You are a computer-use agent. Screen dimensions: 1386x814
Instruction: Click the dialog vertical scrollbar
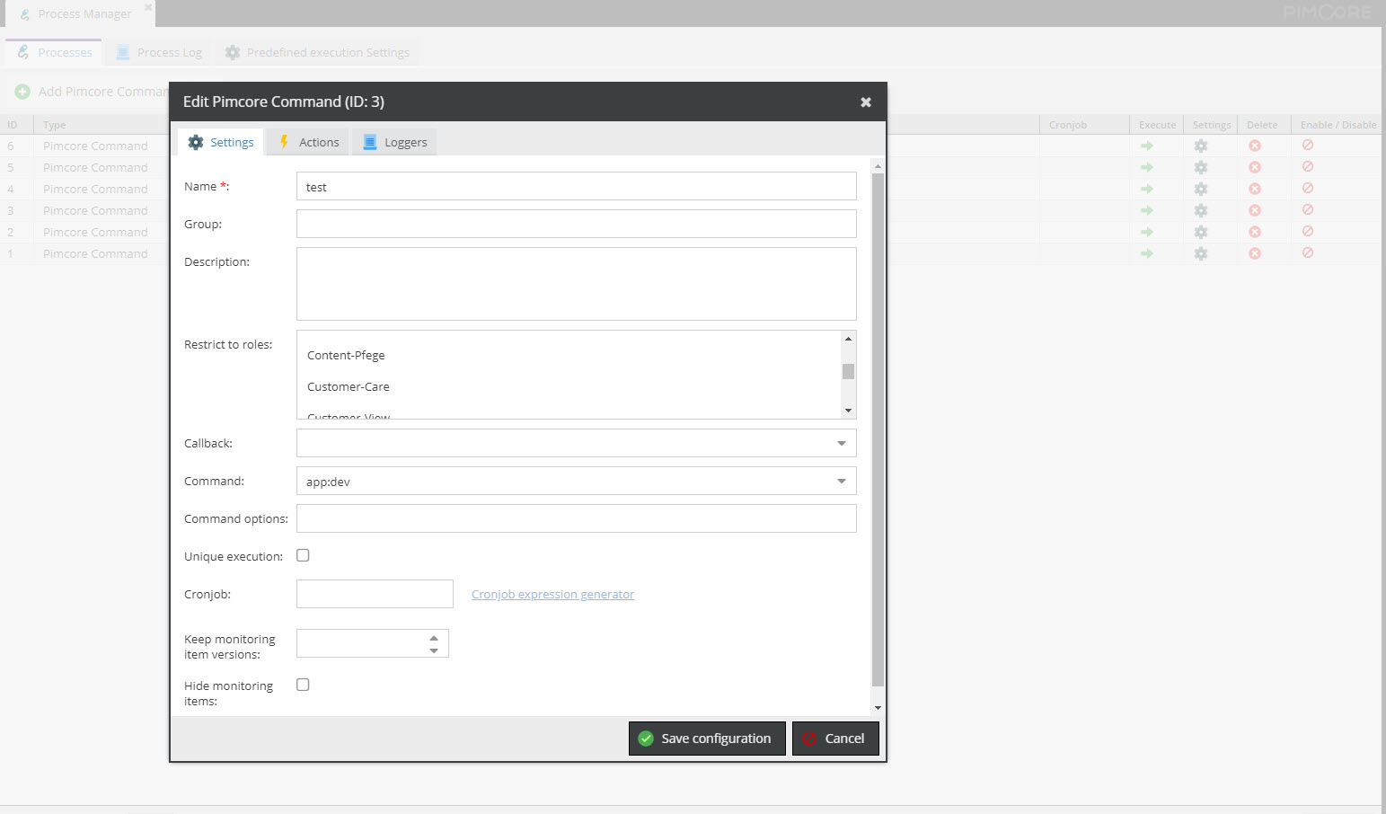point(878,431)
